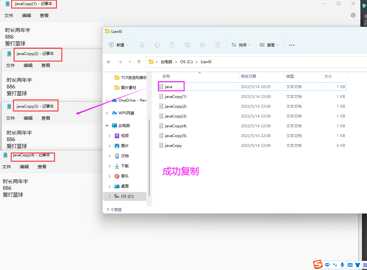Open 桌面 folder in navigation pane
The height and width of the screenshot is (270, 367).
(122, 186)
